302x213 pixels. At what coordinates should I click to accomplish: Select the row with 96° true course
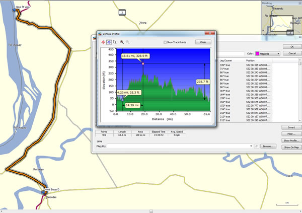(x=224, y=87)
